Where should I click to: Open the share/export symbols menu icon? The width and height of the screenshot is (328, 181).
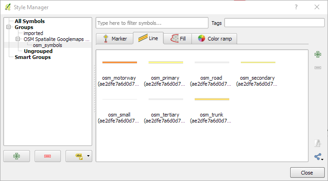(x=319, y=157)
